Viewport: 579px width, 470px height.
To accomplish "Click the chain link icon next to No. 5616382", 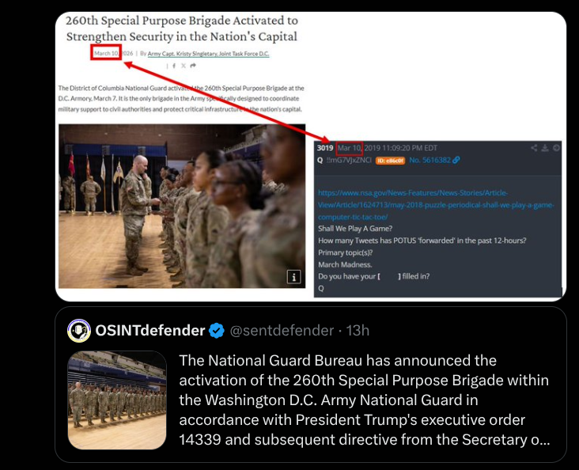I will [x=456, y=160].
